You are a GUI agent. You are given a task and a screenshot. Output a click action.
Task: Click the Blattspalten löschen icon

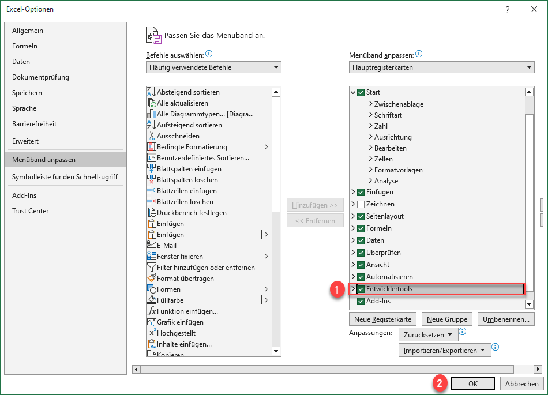(x=151, y=180)
